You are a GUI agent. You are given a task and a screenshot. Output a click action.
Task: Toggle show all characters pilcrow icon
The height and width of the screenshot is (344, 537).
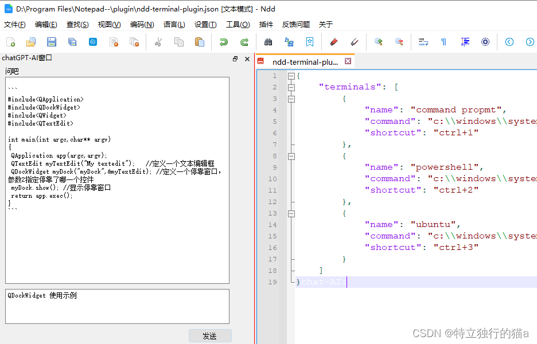tap(443, 42)
